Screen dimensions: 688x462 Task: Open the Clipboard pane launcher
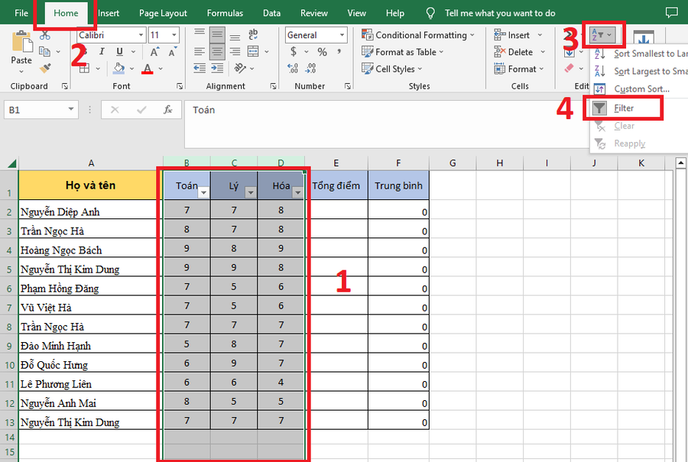(65, 86)
